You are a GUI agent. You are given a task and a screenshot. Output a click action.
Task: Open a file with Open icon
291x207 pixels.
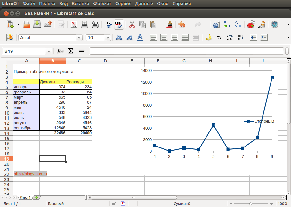tap(27, 24)
